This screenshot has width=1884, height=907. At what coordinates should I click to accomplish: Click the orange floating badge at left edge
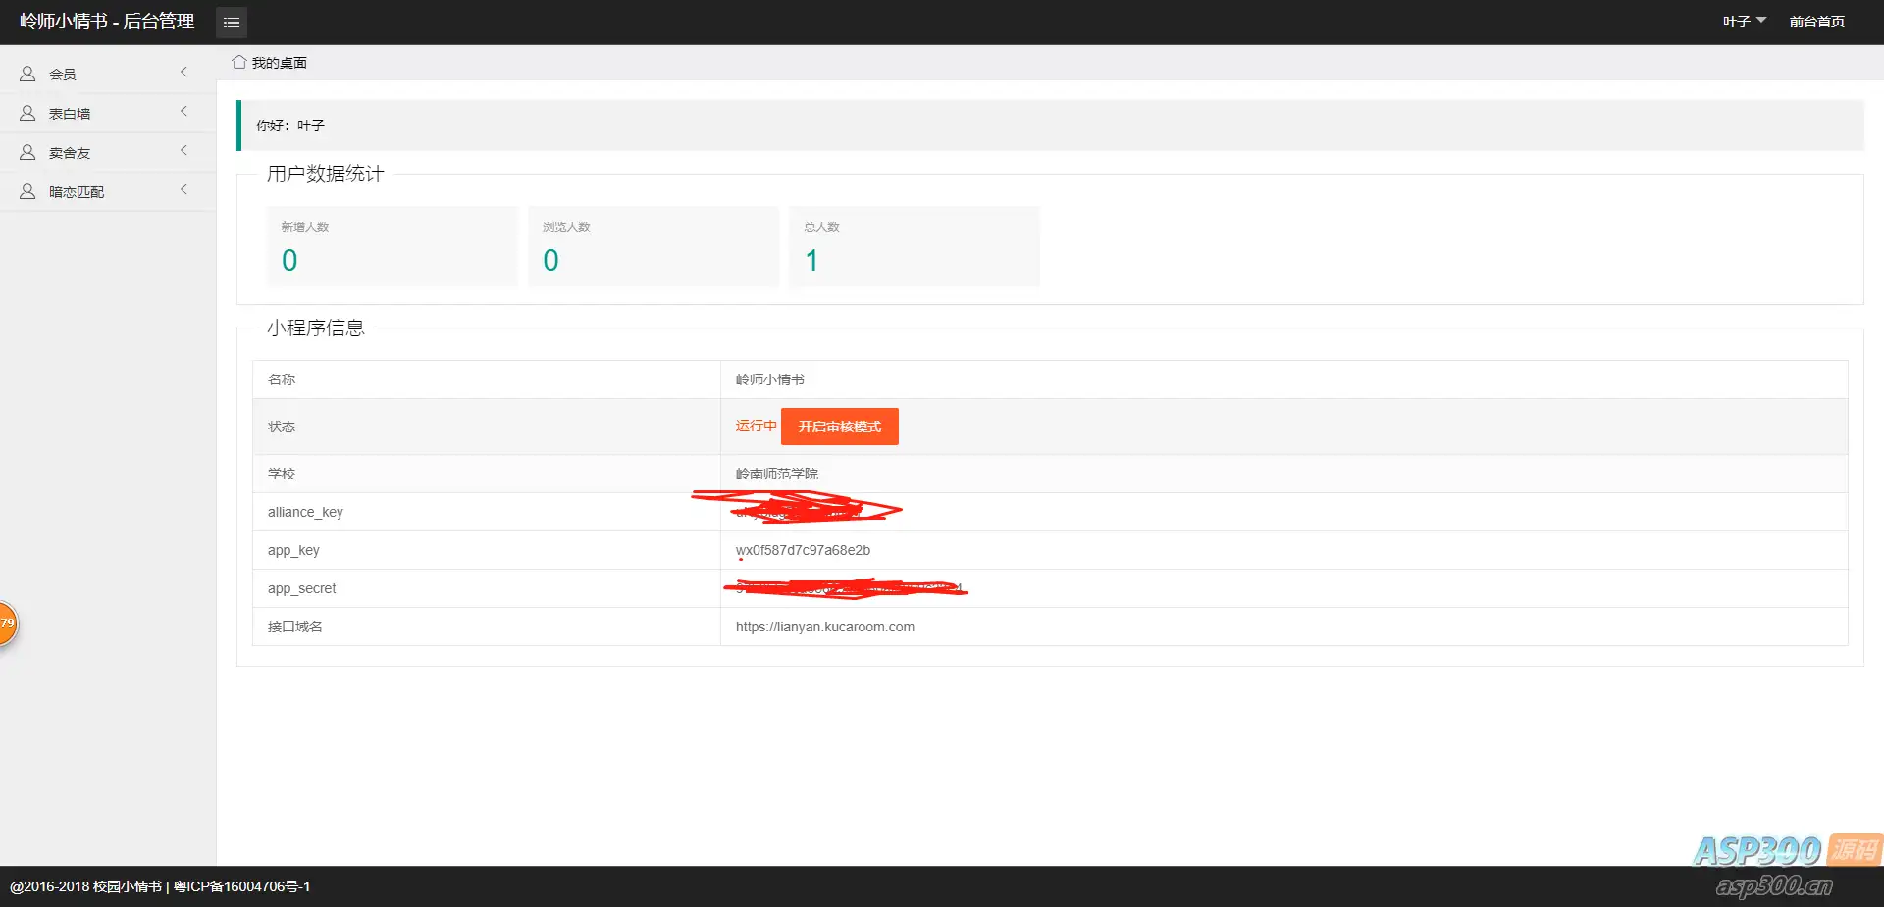7,624
